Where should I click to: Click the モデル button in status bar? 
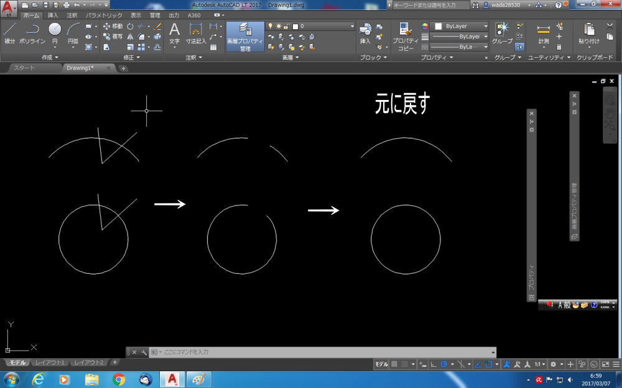[381, 364]
